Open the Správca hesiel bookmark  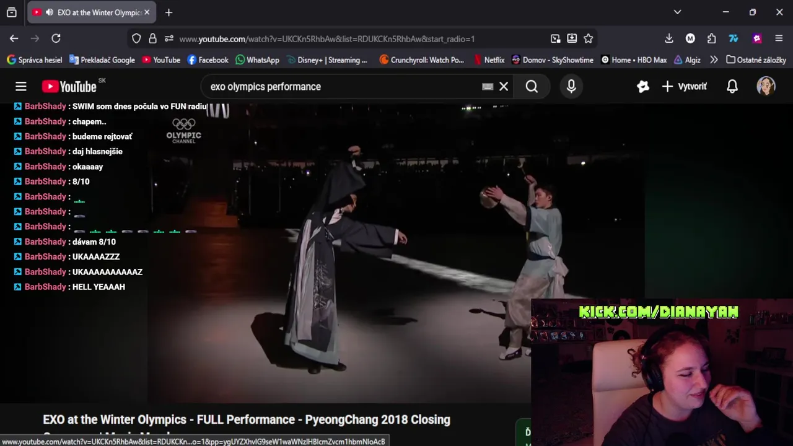pyautogui.click(x=34, y=60)
